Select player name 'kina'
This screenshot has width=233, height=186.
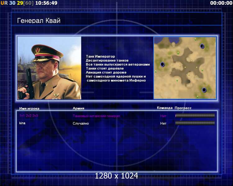pyautogui.click(x=22, y=123)
